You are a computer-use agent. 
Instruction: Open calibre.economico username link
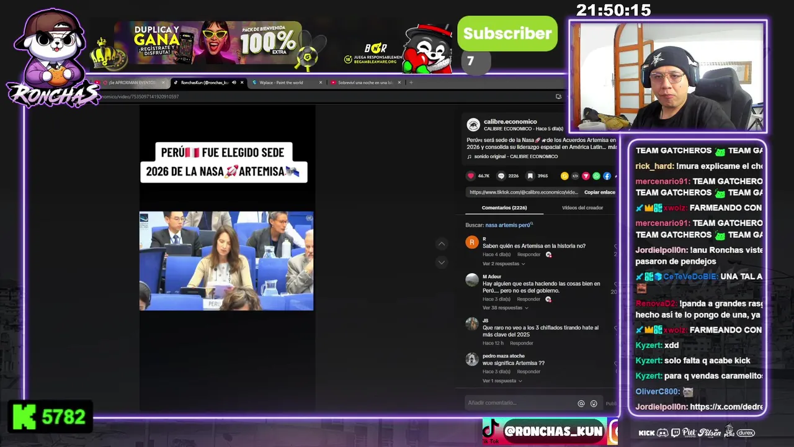coord(511,122)
